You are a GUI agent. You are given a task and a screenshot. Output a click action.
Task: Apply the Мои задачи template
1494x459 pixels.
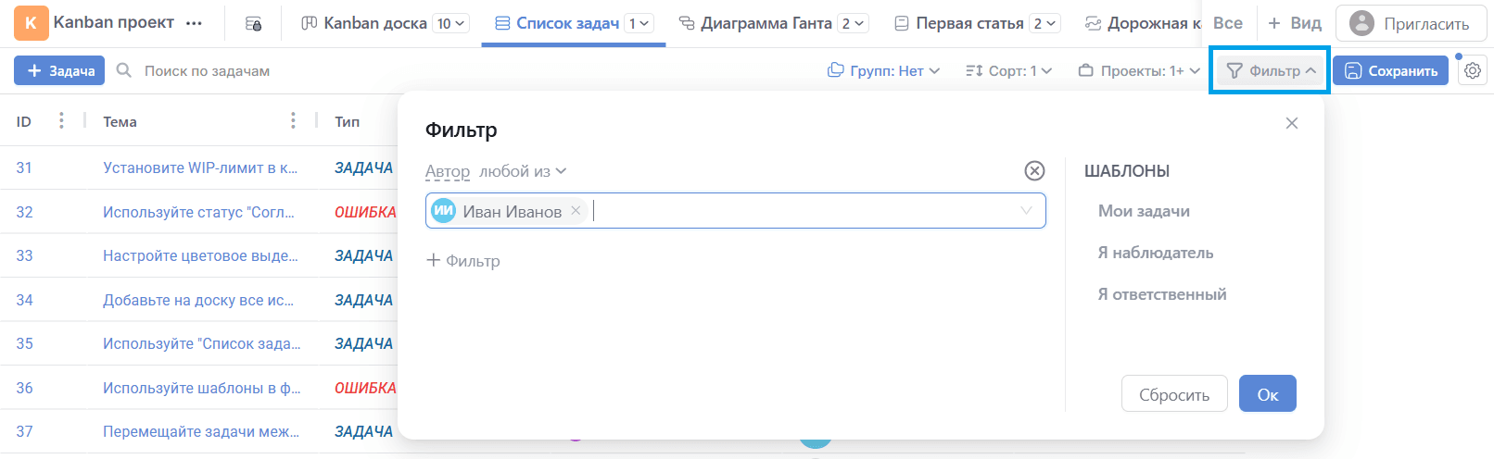click(x=1144, y=211)
